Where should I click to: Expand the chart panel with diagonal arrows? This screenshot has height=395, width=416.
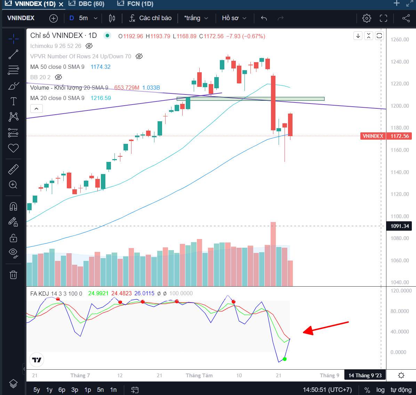pyautogui.click(x=410, y=3)
